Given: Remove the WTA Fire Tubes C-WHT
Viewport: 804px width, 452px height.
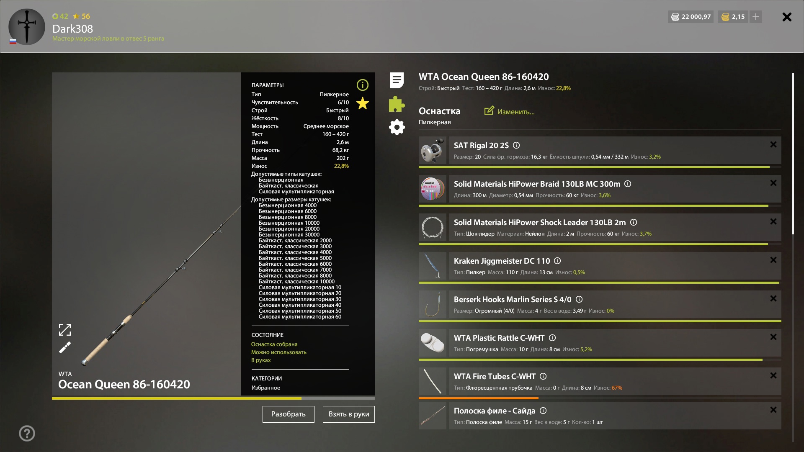Looking at the screenshot, I should (773, 375).
